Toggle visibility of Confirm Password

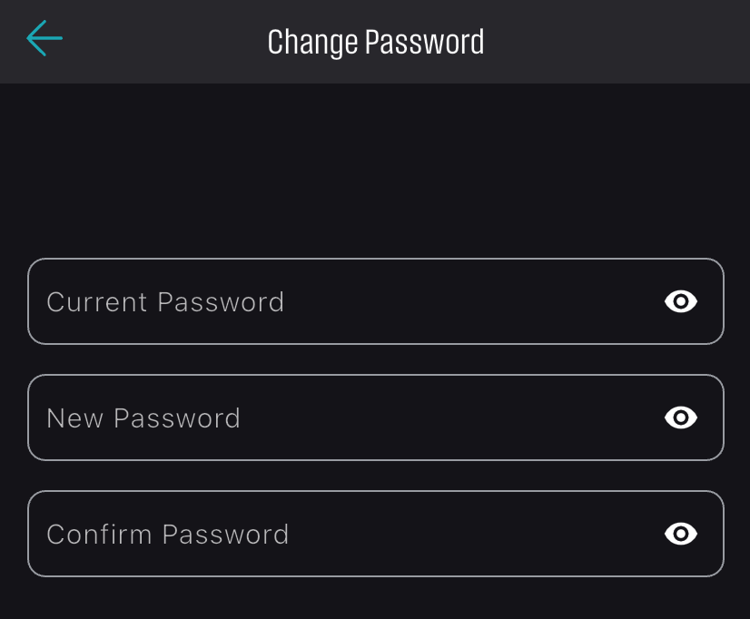[681, 534]
